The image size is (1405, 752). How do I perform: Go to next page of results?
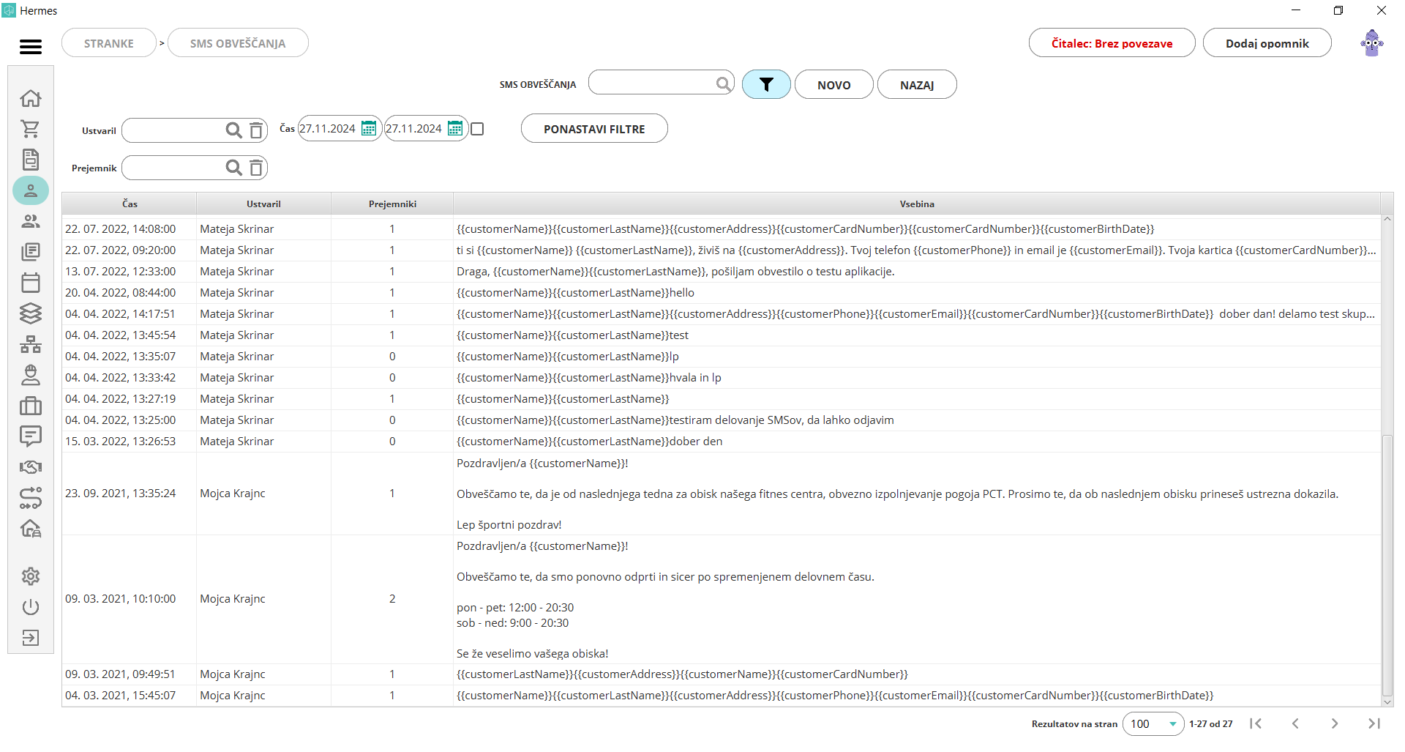click(x=1335, y=723)
